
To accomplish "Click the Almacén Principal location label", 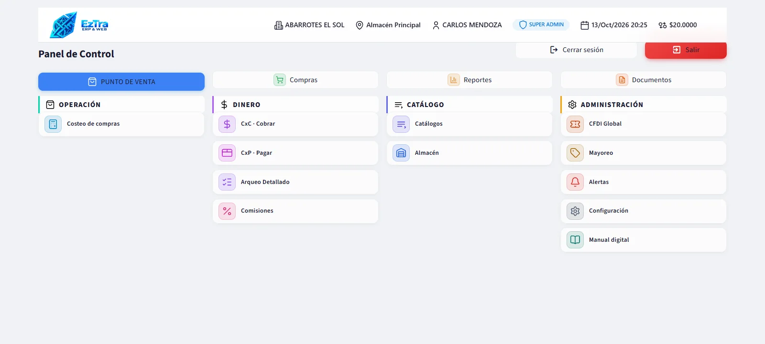I will point(393,25).
